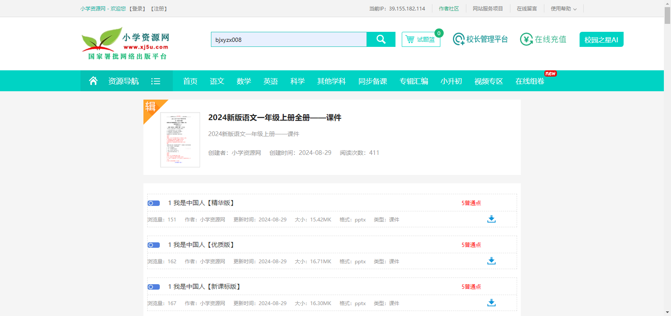Toggle the switch beside 我是中国人【优质版】
The width and height of the screenshot is (671, 316).
coord(153,245)
